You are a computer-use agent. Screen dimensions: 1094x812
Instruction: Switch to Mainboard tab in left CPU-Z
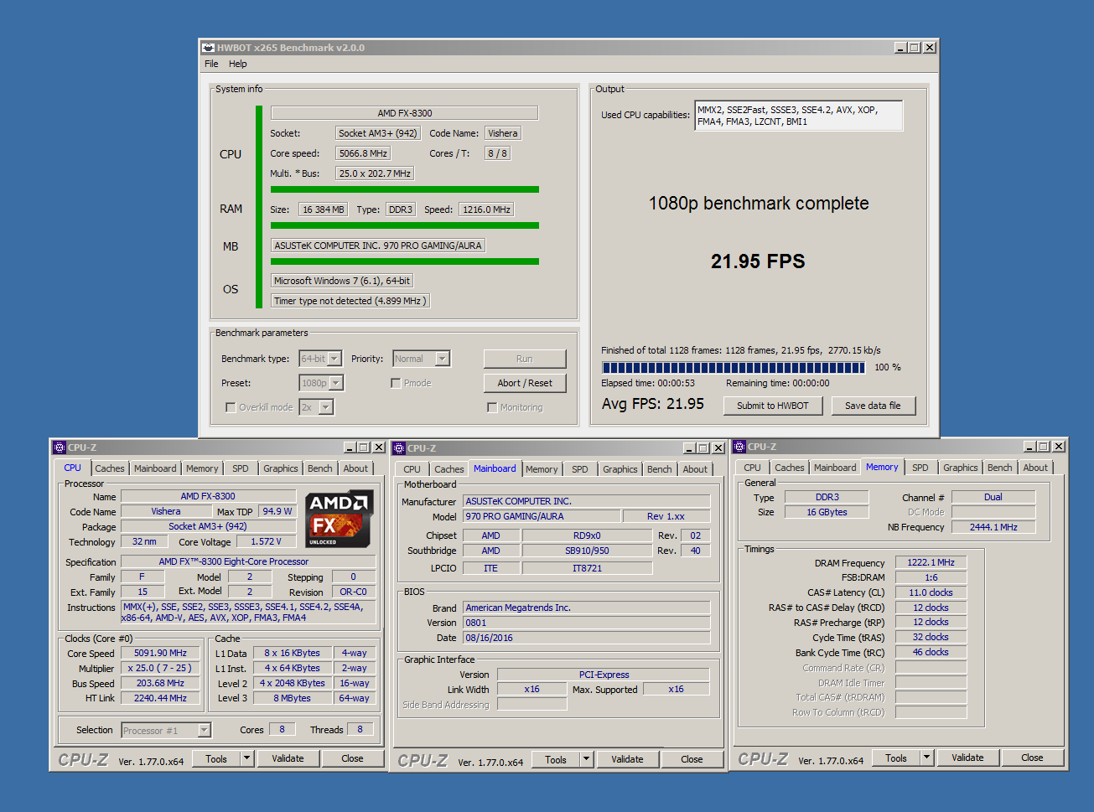pyautogui.click(x=155, y=468)
